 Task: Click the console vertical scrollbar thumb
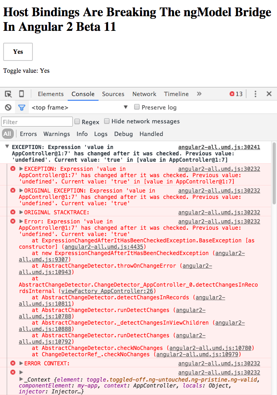(x=274, y=173)
